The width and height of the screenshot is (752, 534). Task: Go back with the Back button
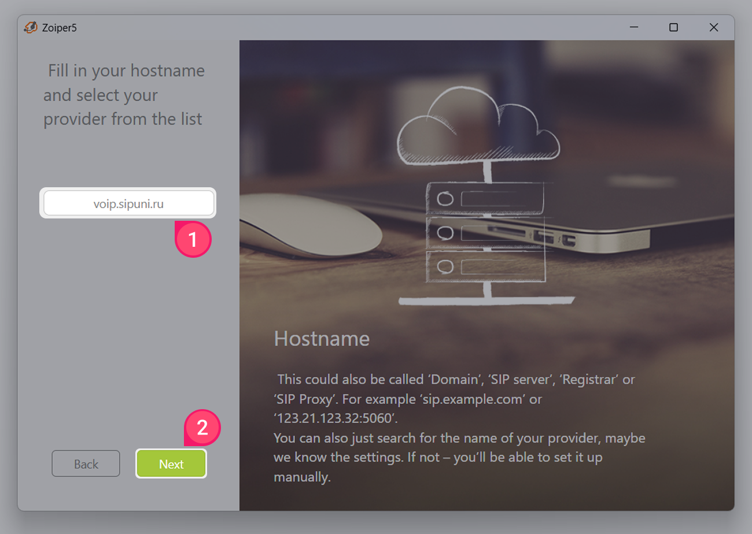click(86, 463)
